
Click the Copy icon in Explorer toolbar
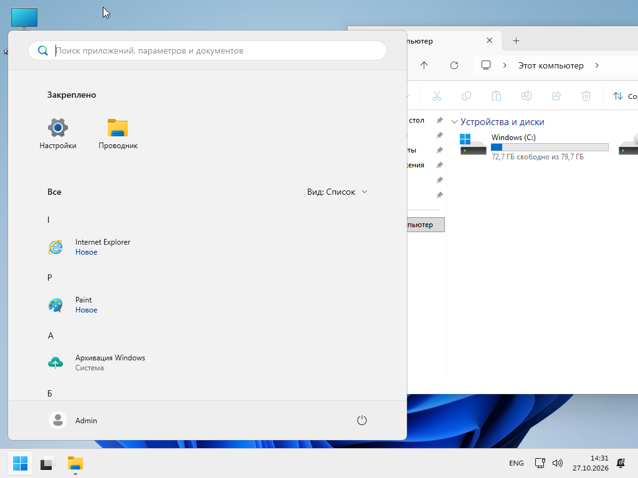(467, 96)
